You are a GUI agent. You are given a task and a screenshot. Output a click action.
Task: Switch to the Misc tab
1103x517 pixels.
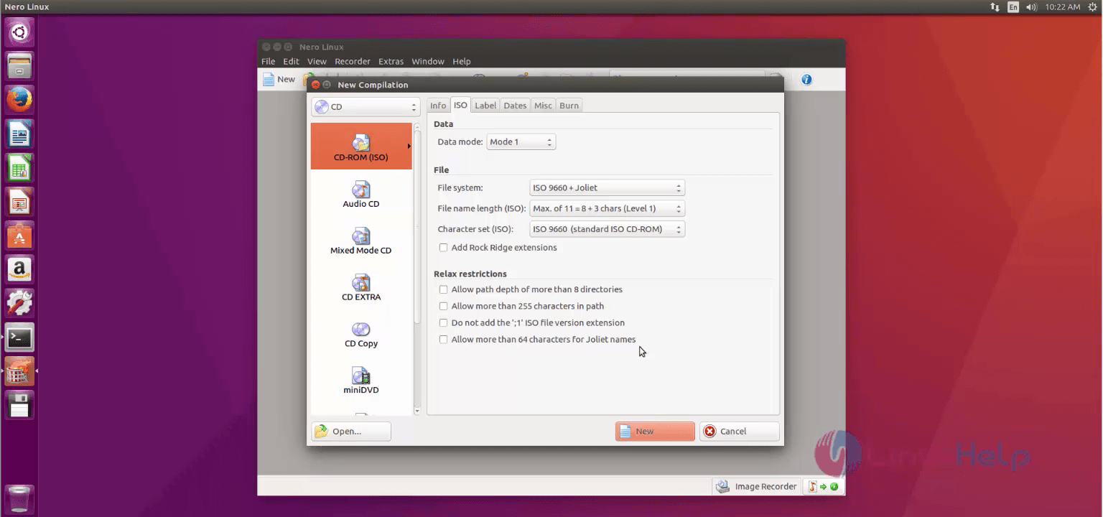point(543,106)
